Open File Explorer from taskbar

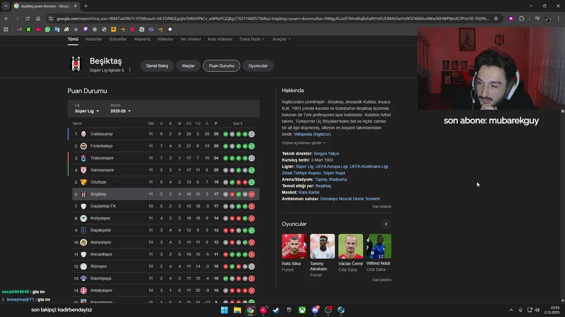click(x=237, y=310)
